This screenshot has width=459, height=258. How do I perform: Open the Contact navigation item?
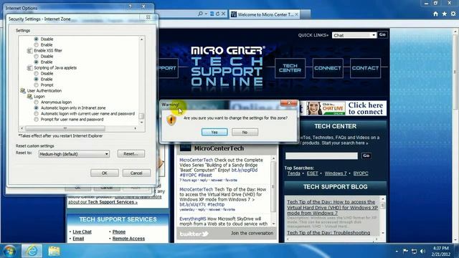(x=365, y=68)
